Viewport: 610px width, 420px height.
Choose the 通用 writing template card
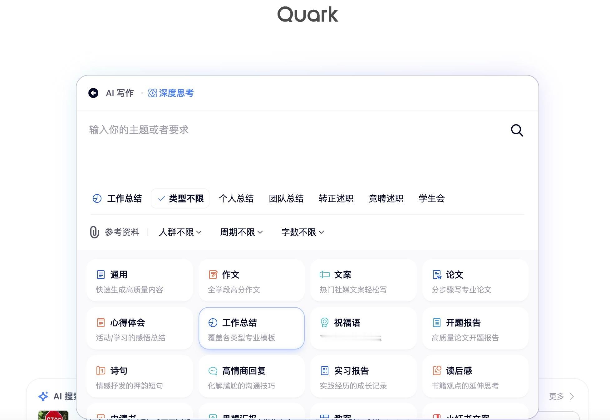tap(140, 280)
